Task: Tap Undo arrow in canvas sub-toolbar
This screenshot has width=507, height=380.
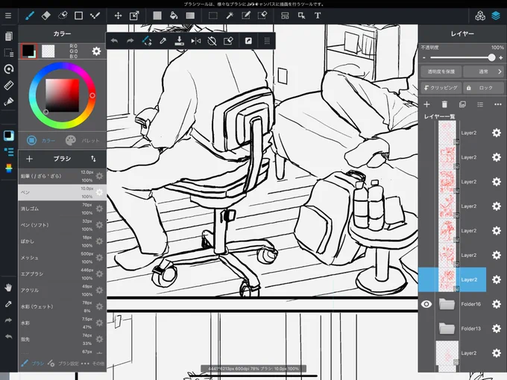Action: [x=115, y=41]
